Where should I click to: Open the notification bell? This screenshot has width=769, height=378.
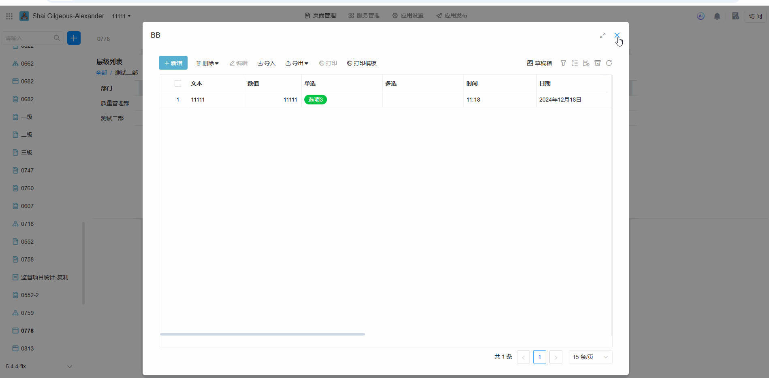[717, 16]
